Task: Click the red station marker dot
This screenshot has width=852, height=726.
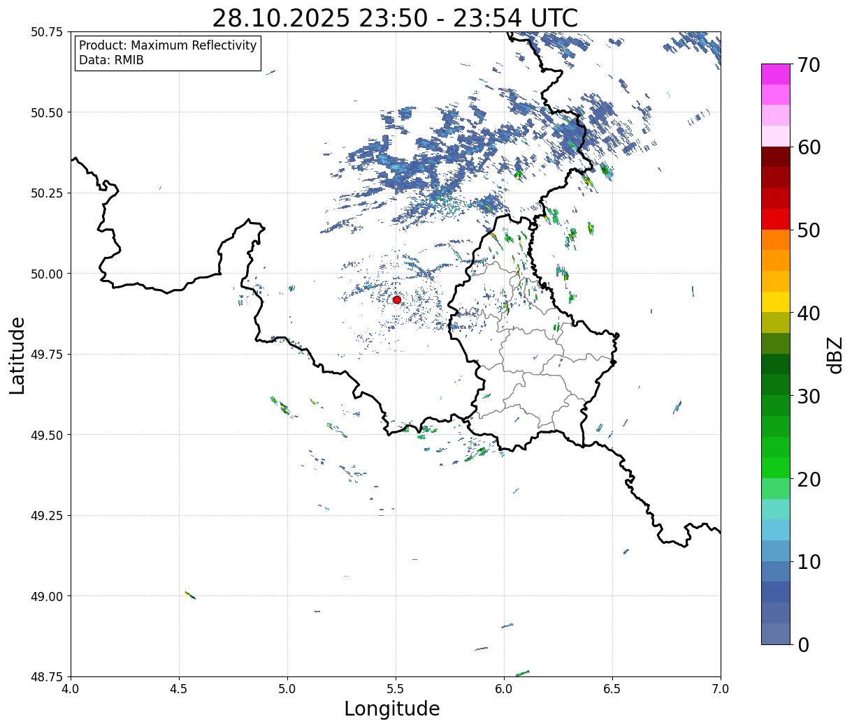Action: tap(396, 299)
